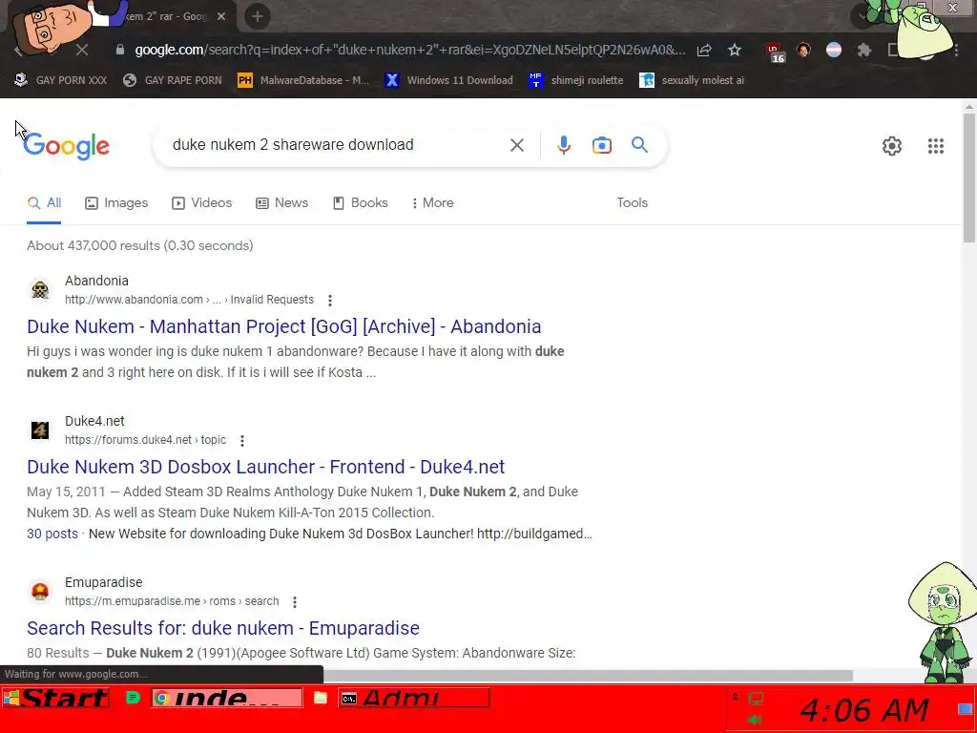
Task: Open a new browser tab
Action: (x=258, y=16)
